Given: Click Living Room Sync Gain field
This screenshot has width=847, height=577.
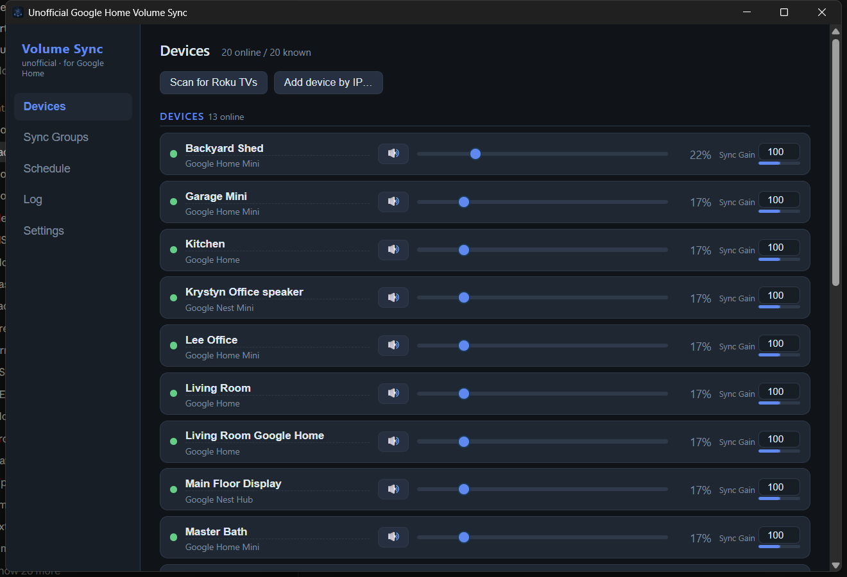Looking at the screenshot, I should 779,392.
